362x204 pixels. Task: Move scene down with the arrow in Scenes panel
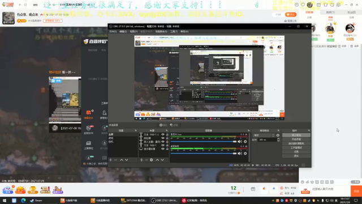[x=127, y=160]
